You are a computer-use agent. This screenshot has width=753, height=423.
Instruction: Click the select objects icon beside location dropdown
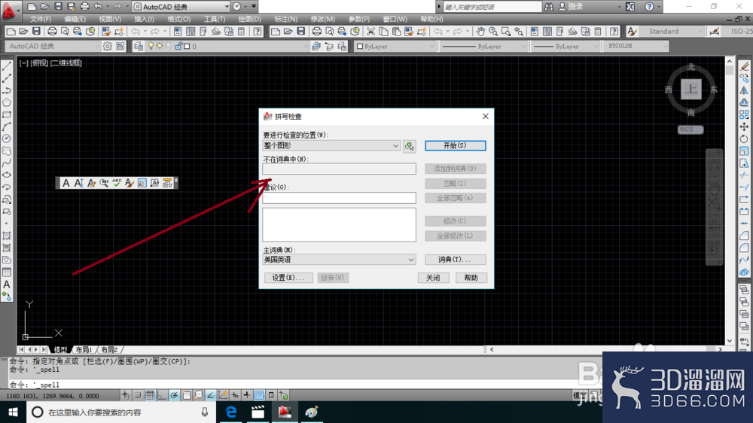coord(409,146)
